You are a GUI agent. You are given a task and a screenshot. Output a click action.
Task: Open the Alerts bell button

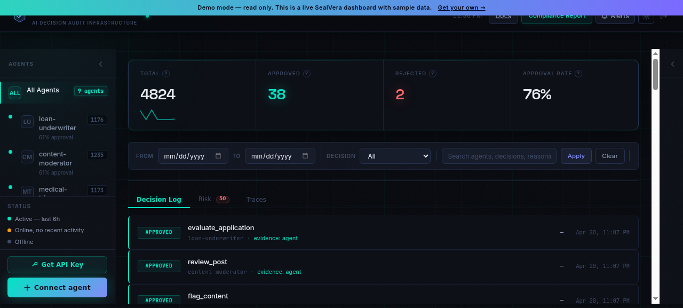click(x=615, y=18)
